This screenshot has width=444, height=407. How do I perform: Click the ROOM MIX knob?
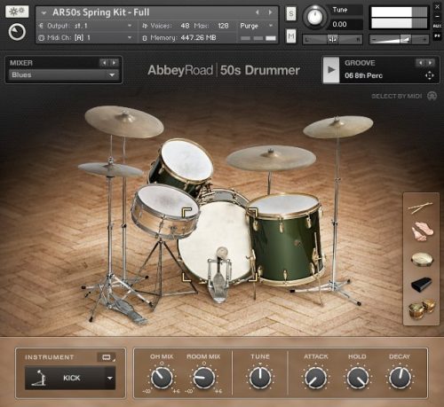tap(203, 378)
